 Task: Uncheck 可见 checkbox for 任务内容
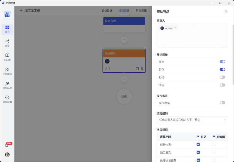(198, 144)
